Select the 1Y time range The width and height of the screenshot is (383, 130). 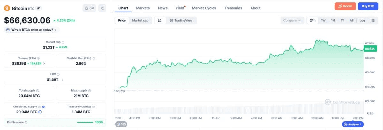coord(342,20)
